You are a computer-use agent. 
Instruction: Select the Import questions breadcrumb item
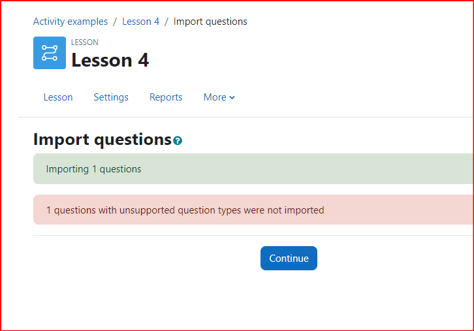[210, 22]
